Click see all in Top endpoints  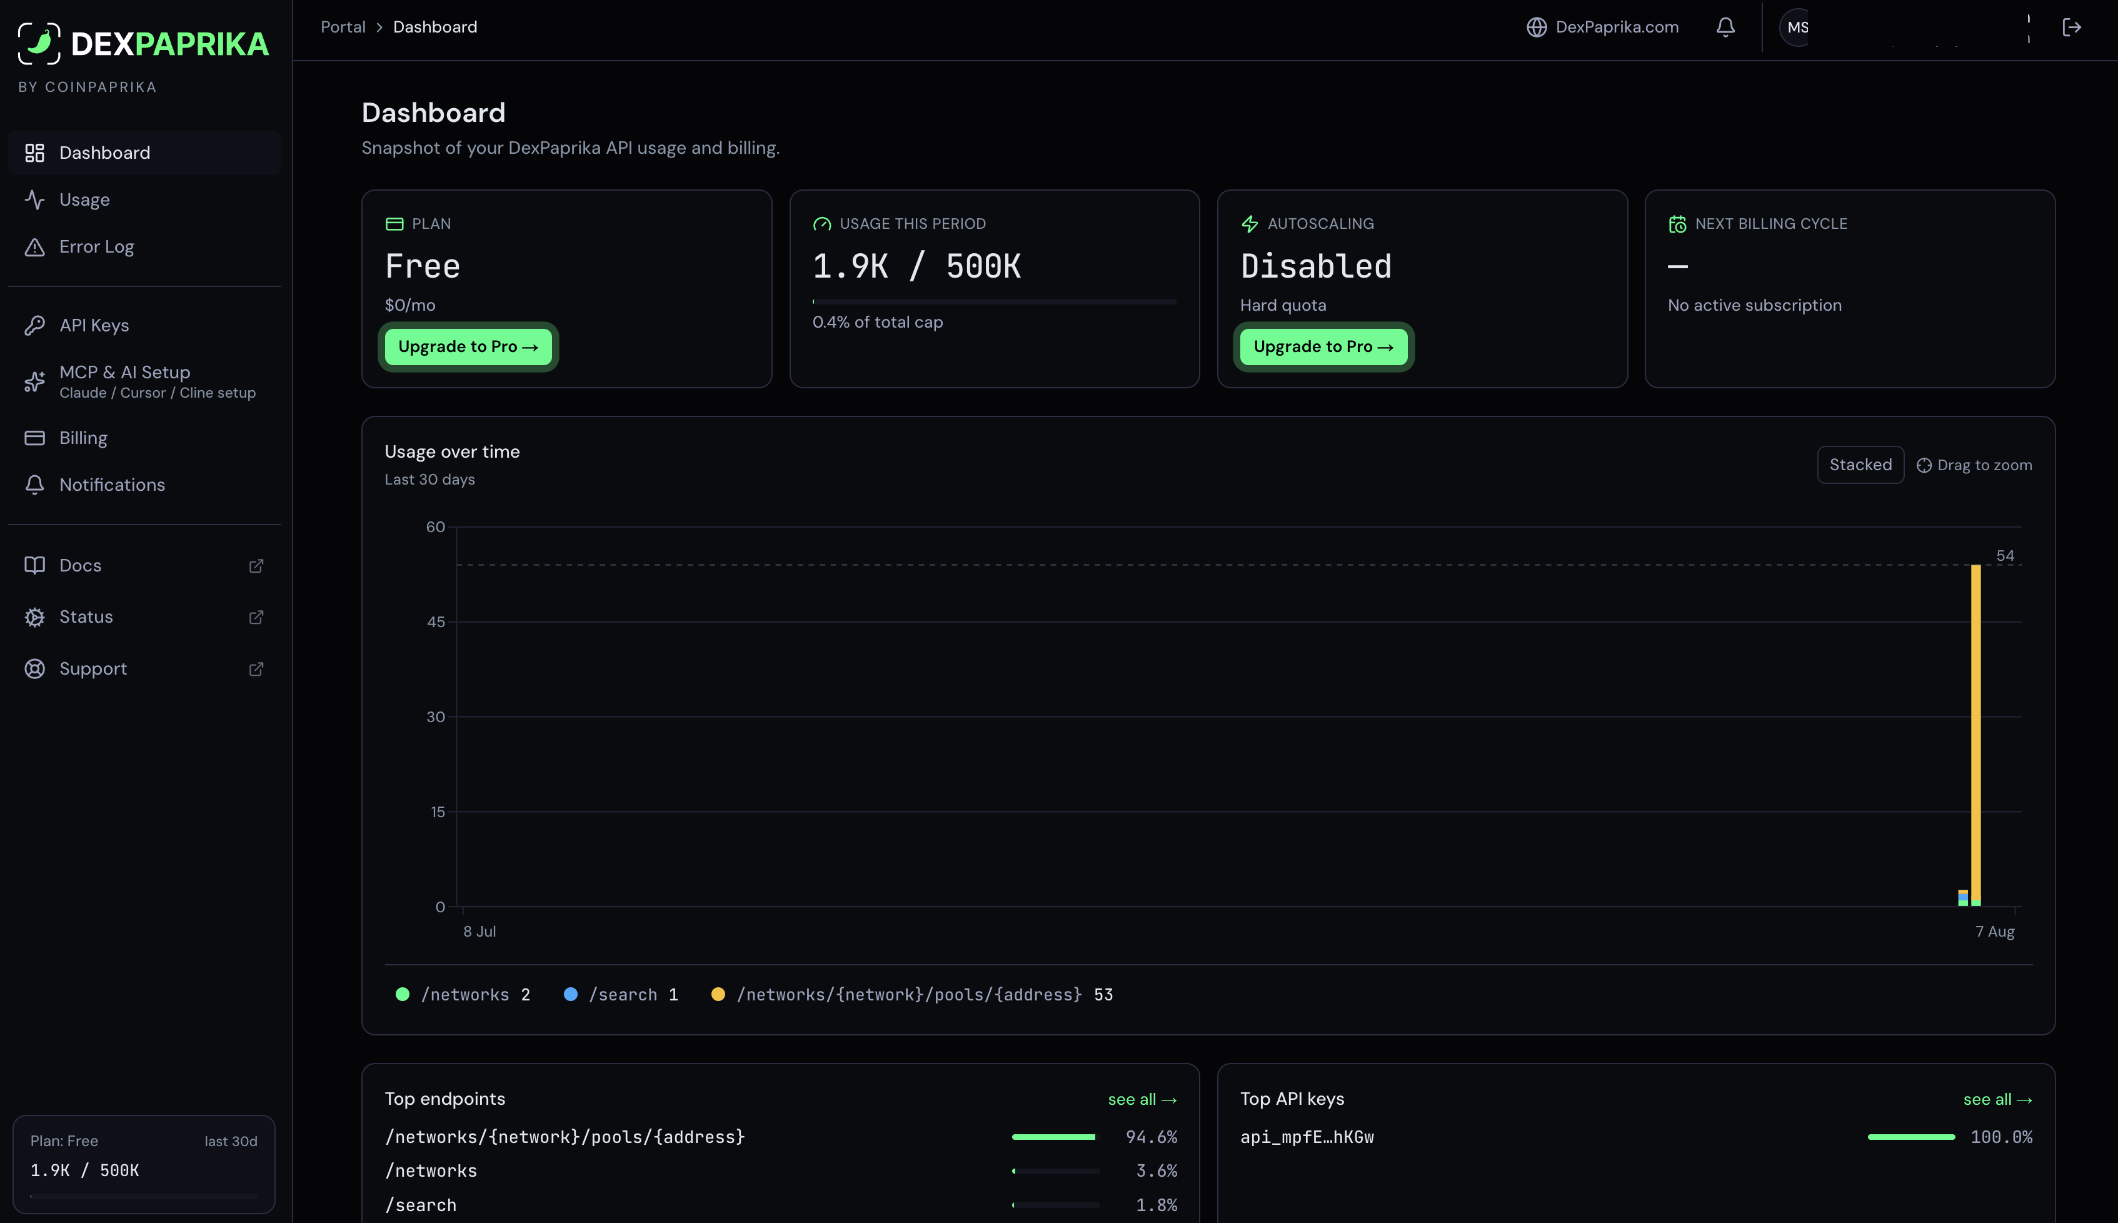[1142, 1100]
